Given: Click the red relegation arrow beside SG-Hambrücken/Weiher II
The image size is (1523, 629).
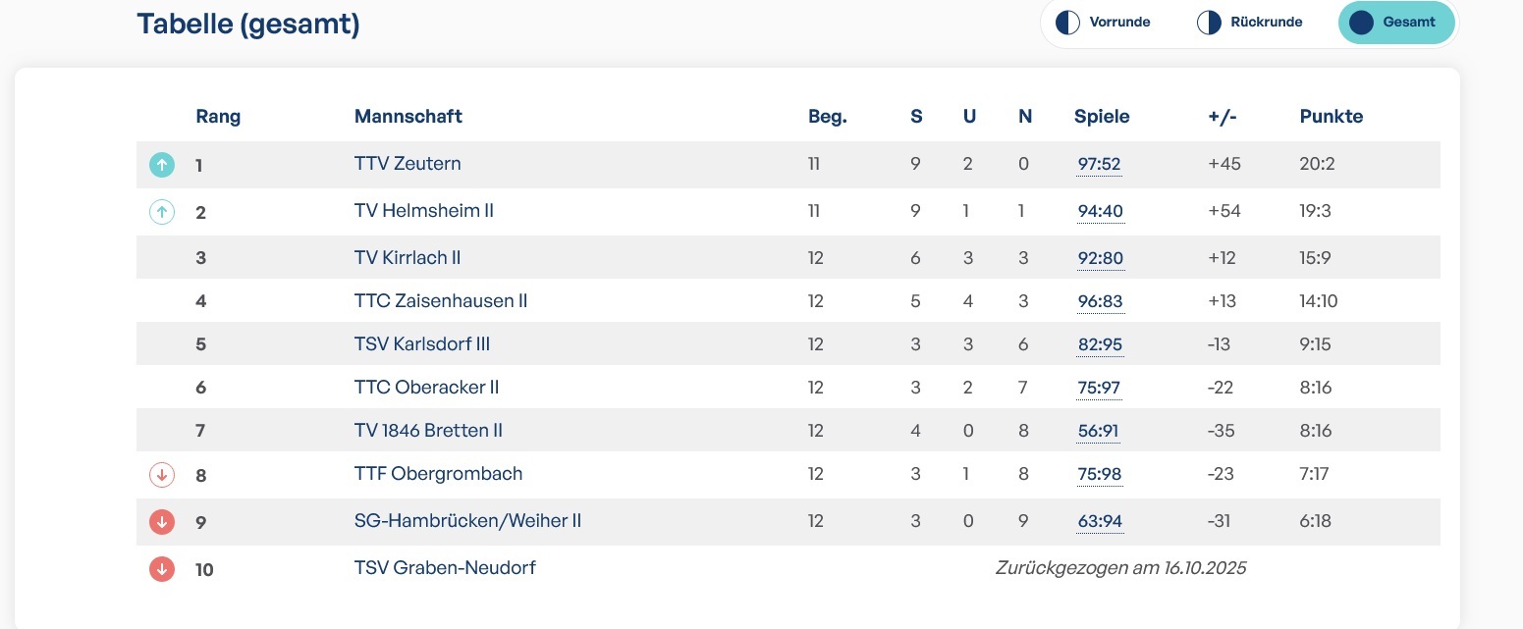Looking at the screenshot, I should 162,522.
